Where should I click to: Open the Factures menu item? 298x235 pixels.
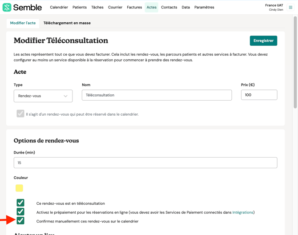click(134, 7)
